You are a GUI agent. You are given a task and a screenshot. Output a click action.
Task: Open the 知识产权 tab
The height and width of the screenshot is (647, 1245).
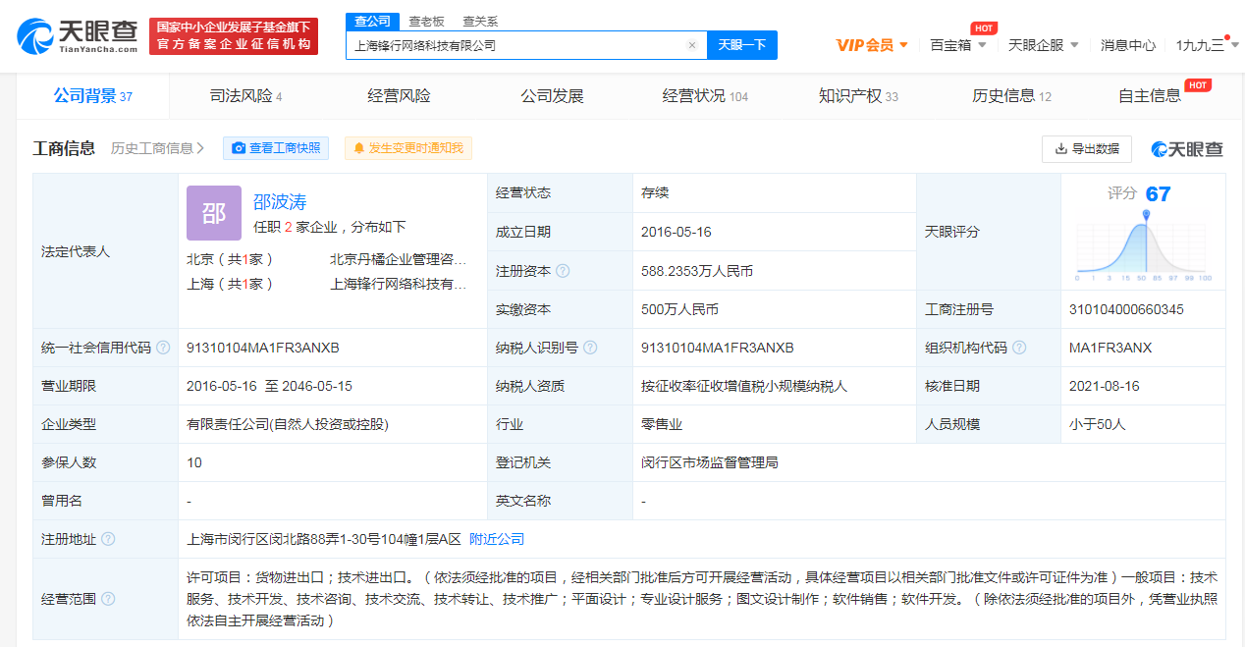point(858,96)
